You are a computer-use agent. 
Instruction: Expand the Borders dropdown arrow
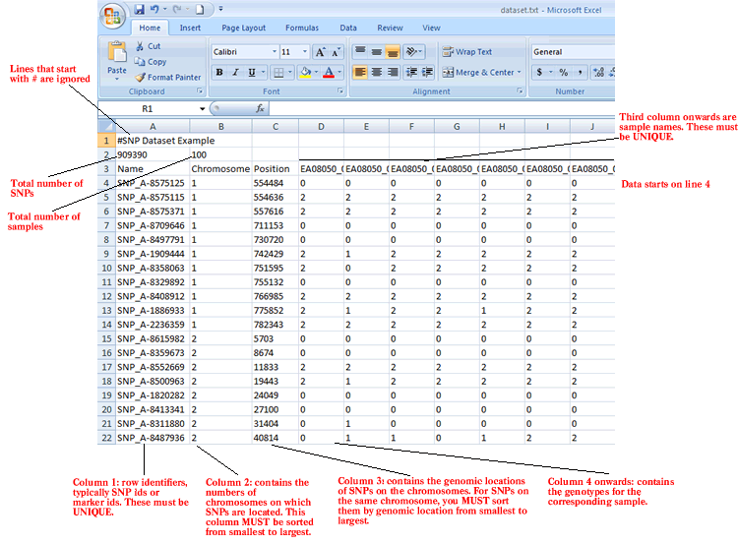290,73
